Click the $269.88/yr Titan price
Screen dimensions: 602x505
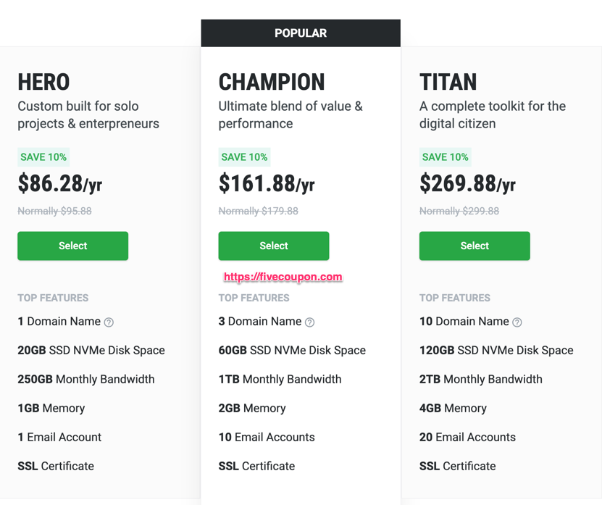tap(467, 183)
